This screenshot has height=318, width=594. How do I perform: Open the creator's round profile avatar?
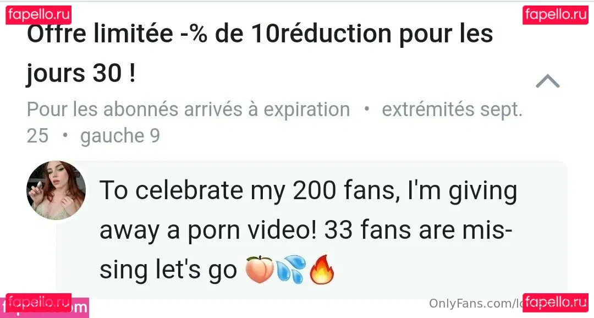(56, 190)
